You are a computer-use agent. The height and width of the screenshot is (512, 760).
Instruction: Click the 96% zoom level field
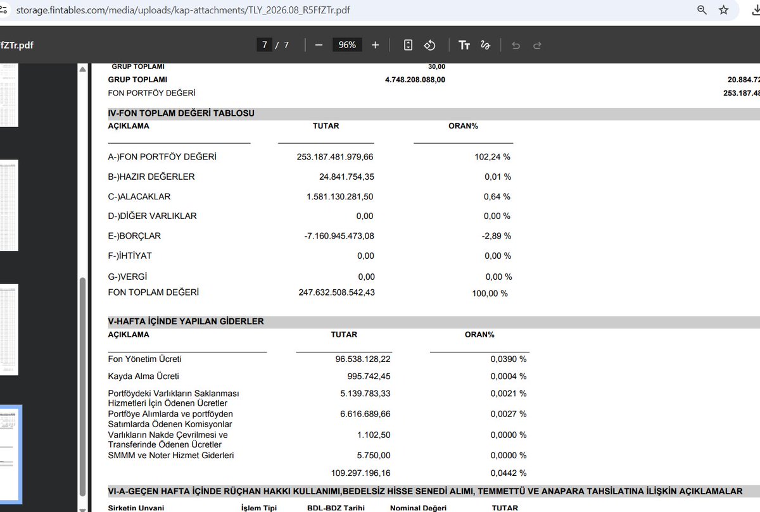347,45
